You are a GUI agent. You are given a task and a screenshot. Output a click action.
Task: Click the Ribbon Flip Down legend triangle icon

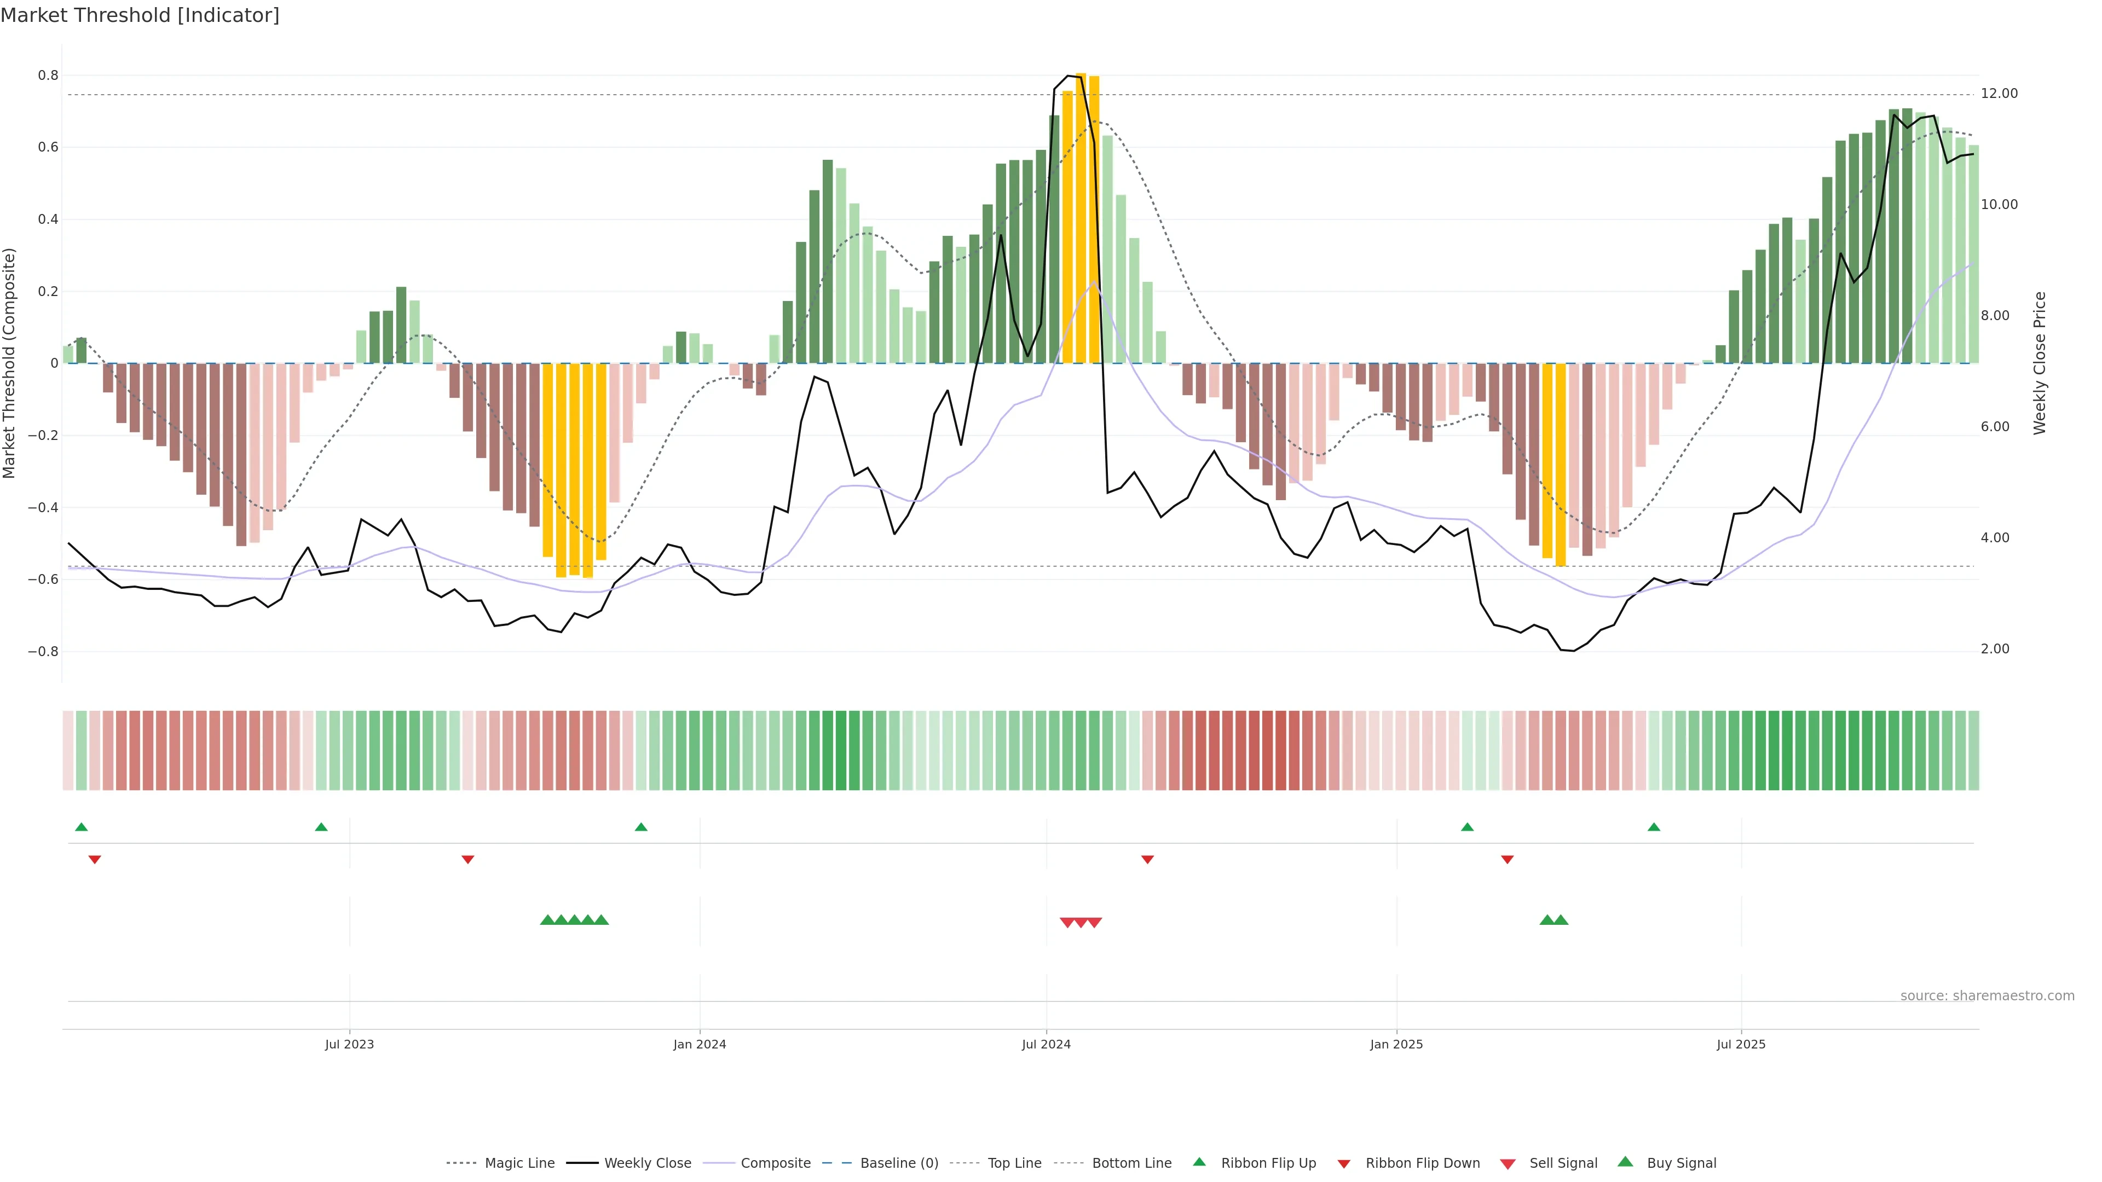point(1343,1164)
